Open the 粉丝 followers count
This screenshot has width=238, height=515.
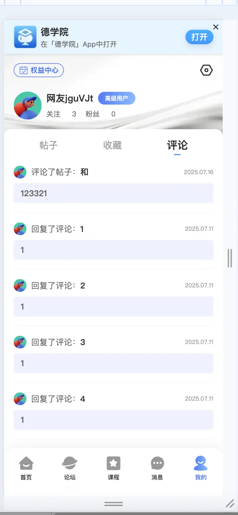click(x=93, y=114)
